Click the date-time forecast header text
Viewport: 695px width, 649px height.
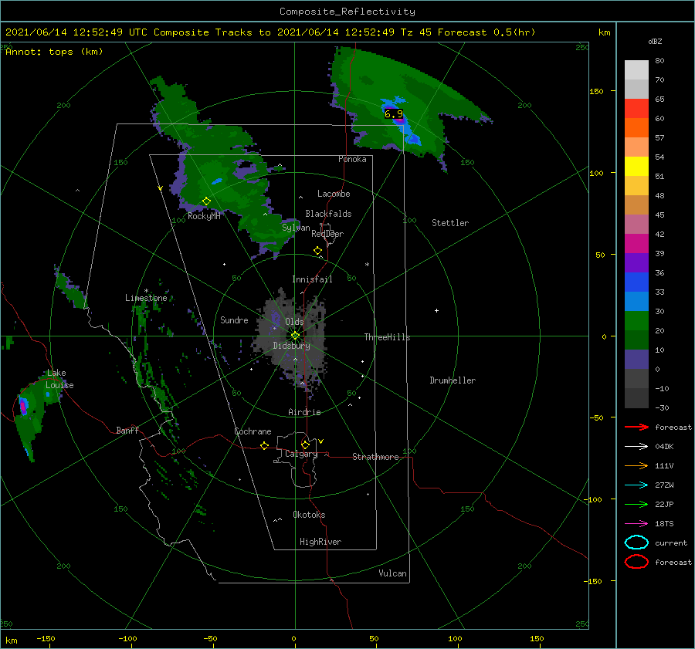pyautogui.click(x=270, y=32)
